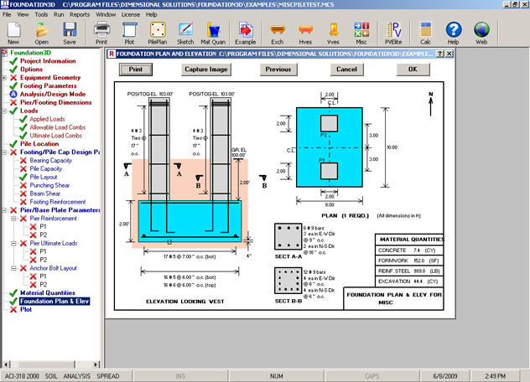
Task: Go back with the Previous button
Action: point(278,70)
